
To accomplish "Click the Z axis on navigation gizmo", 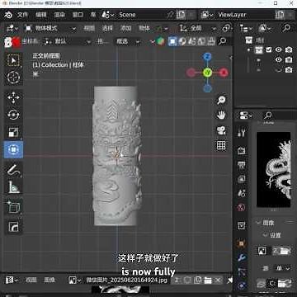I will click(207, 57).
